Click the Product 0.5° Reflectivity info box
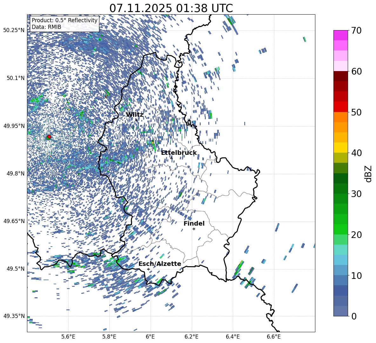The width and height of the screenshot is (376, 343). coord(64,24)
